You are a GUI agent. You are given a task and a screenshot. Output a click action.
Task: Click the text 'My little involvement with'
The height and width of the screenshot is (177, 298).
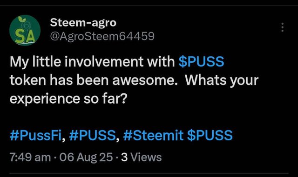point(92,61)
